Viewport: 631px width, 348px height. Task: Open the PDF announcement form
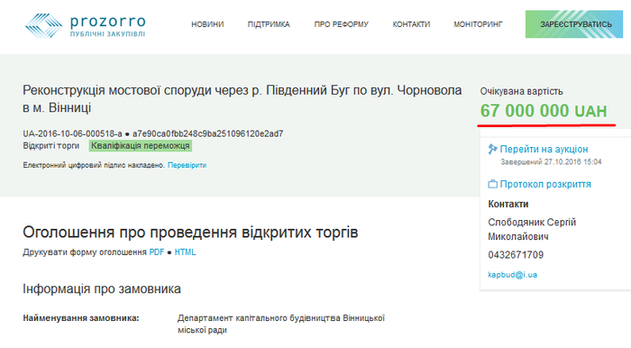click(157, 252)
